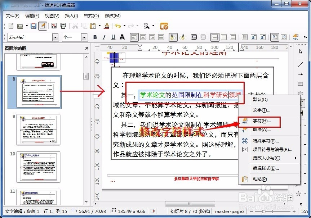Screen dimensions: 311x218
Task: Click the Cut scissors icon
Action: (x=75, y=26)
